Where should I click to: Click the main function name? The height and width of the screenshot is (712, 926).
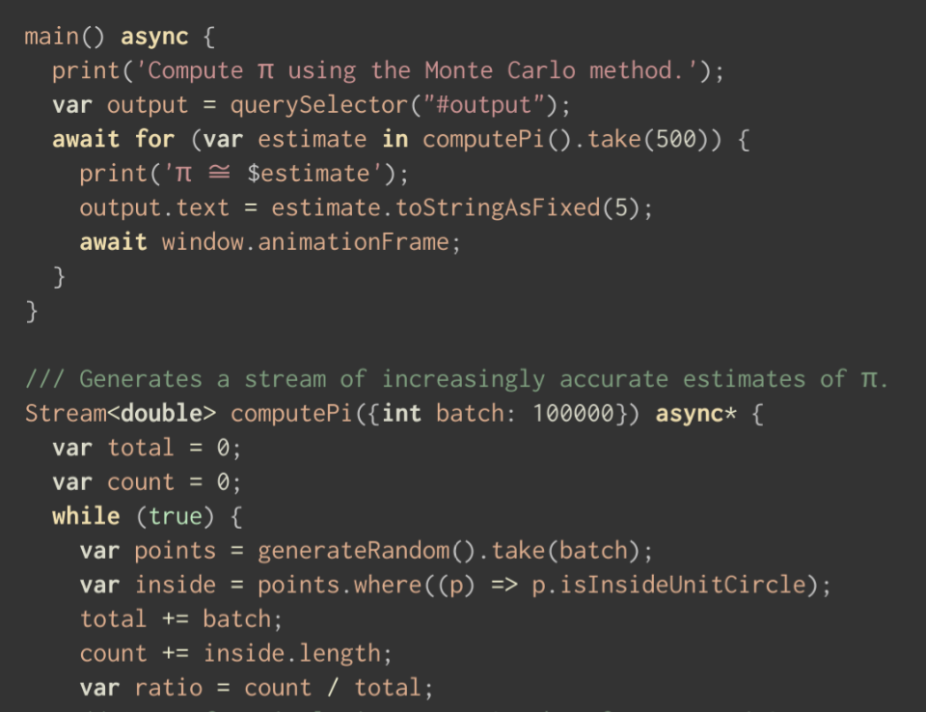pyautogui.click(x=51, y=37)
